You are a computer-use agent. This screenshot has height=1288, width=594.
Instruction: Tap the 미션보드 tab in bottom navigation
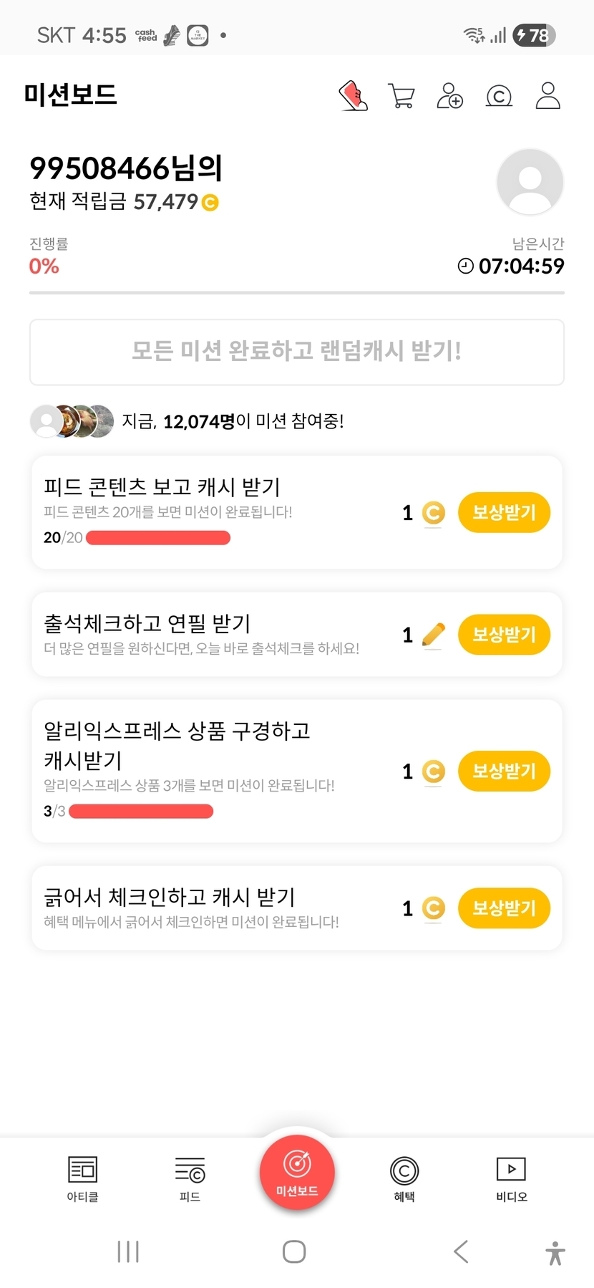[297, 1173]
